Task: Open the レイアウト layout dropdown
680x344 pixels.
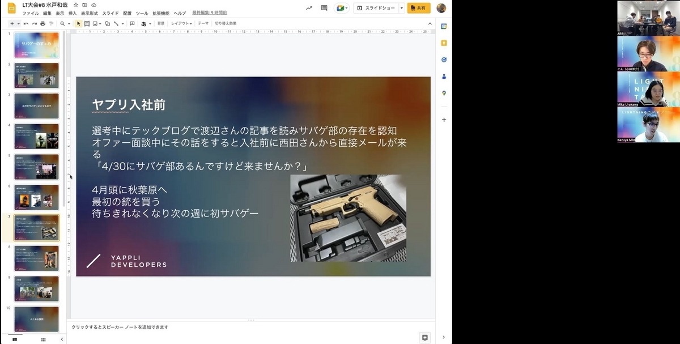Action: (x=181, y=24)
